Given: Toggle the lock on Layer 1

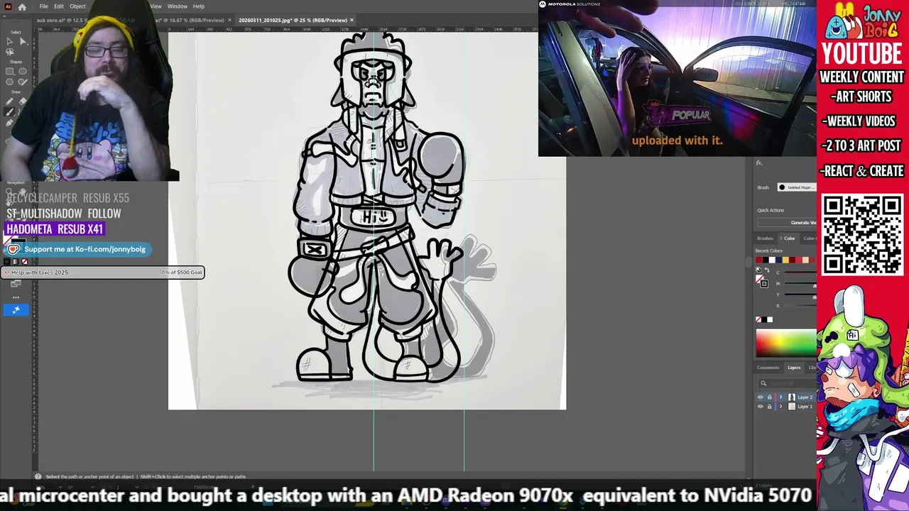Looking at the screenshot, I should 769,407.
